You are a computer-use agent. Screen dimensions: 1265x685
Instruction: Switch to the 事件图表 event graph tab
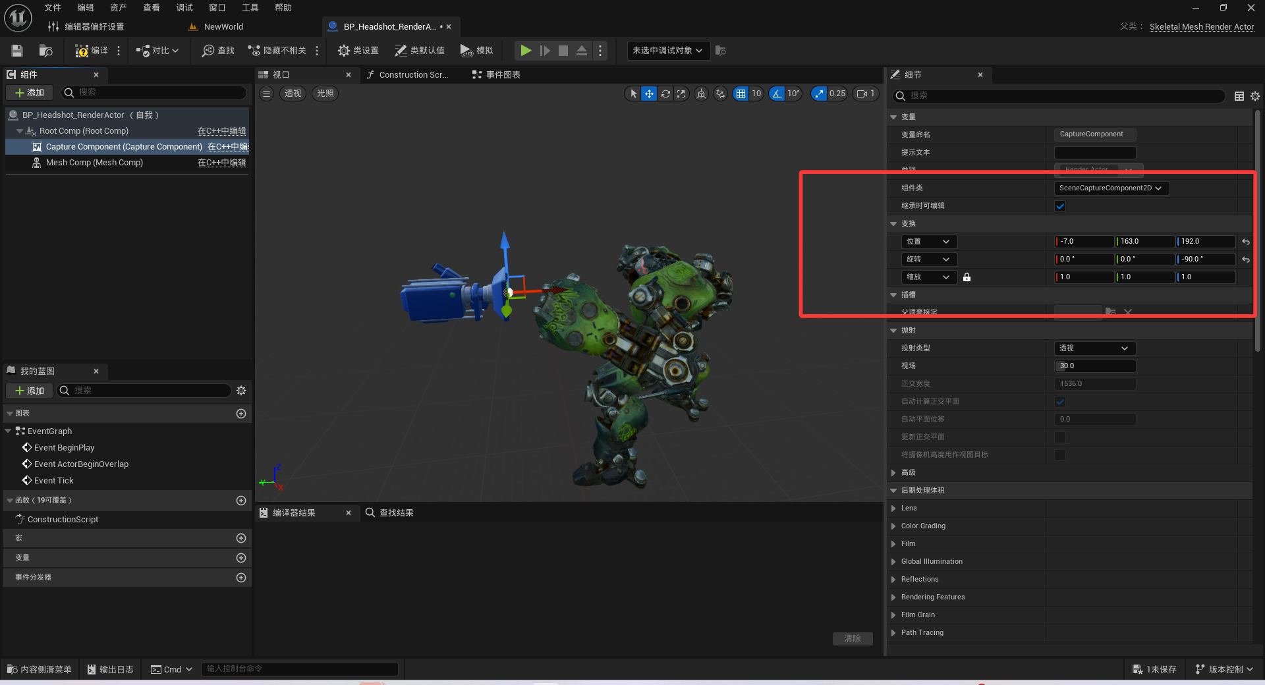tap(496, 75)
